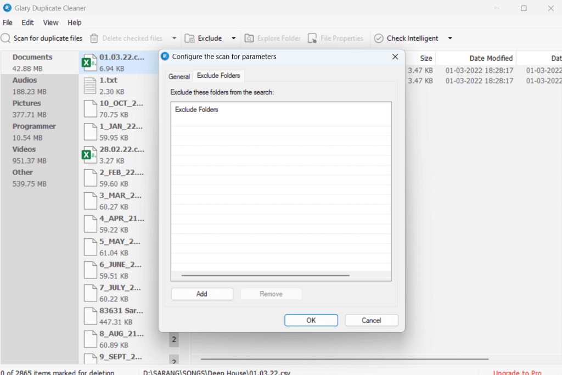
Task: Click the Upgrade to Pro link
Action: pos(517,372)
